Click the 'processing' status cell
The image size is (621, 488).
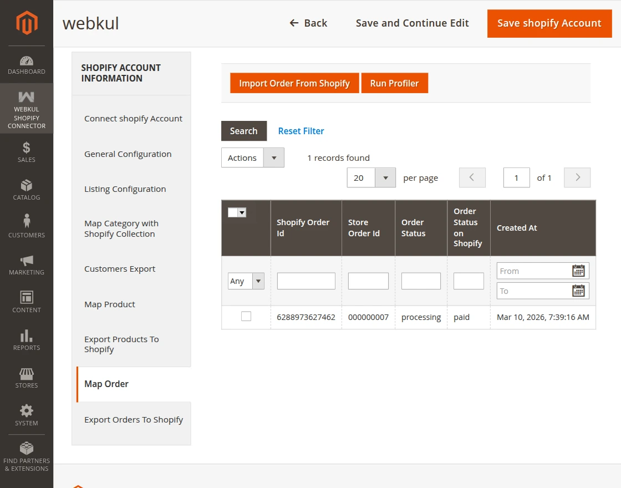click(x=421, y=317)
